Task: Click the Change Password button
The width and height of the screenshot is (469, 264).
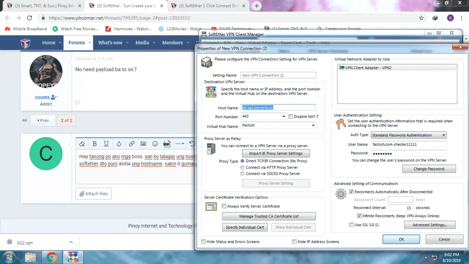Action: point(429,169)
